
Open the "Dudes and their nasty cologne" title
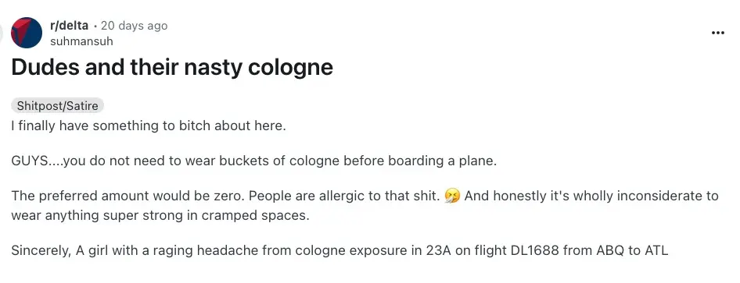pos(172,67)
